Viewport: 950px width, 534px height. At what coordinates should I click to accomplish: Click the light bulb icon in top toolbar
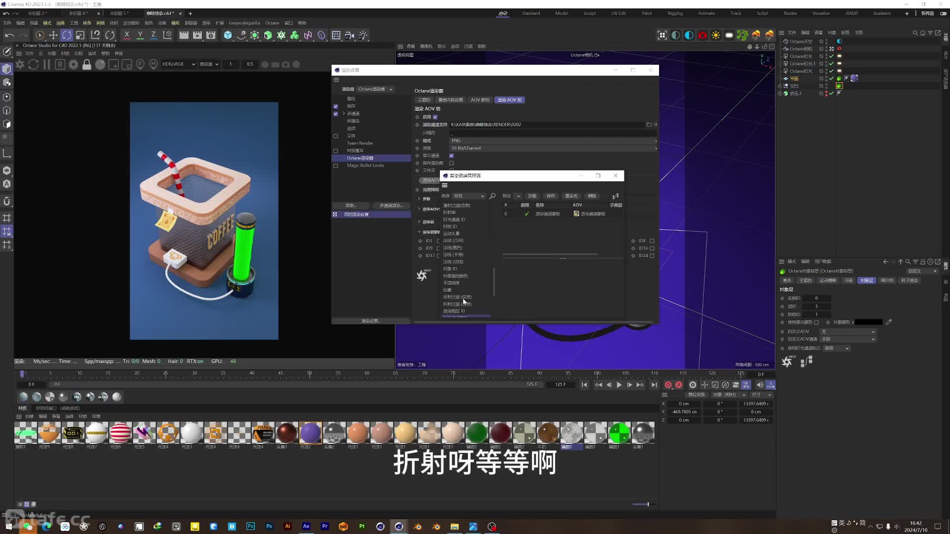point(363,35)
